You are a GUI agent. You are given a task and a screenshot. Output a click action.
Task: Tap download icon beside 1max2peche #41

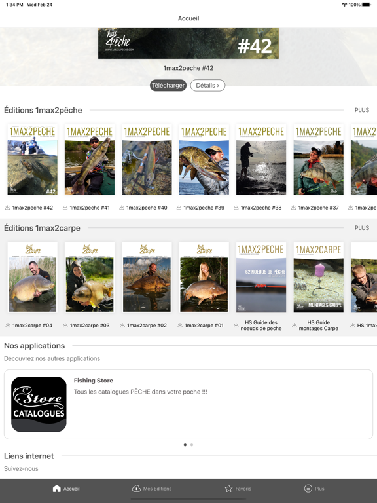[x=65, y=208]
